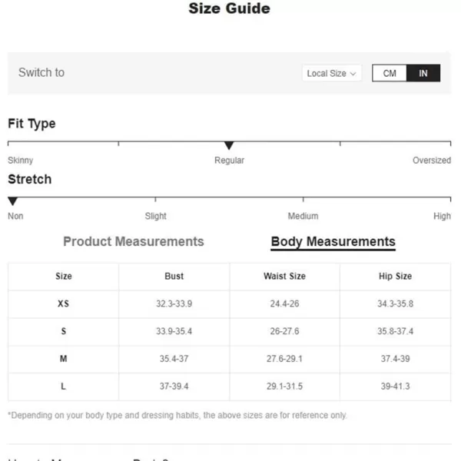This screenshot has width=461, height=461.
Task: Click the Skinny fit label
Action: pyautogui.click(x=20, y=161)
